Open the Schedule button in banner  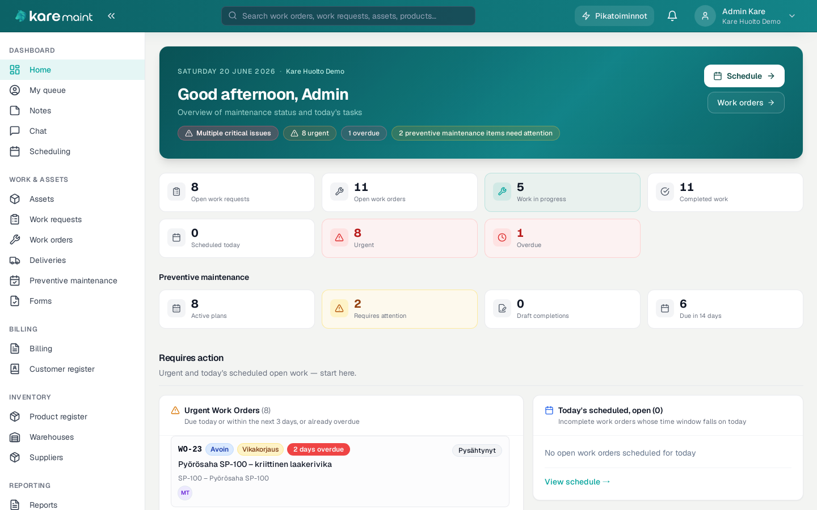tap(744, 76)
